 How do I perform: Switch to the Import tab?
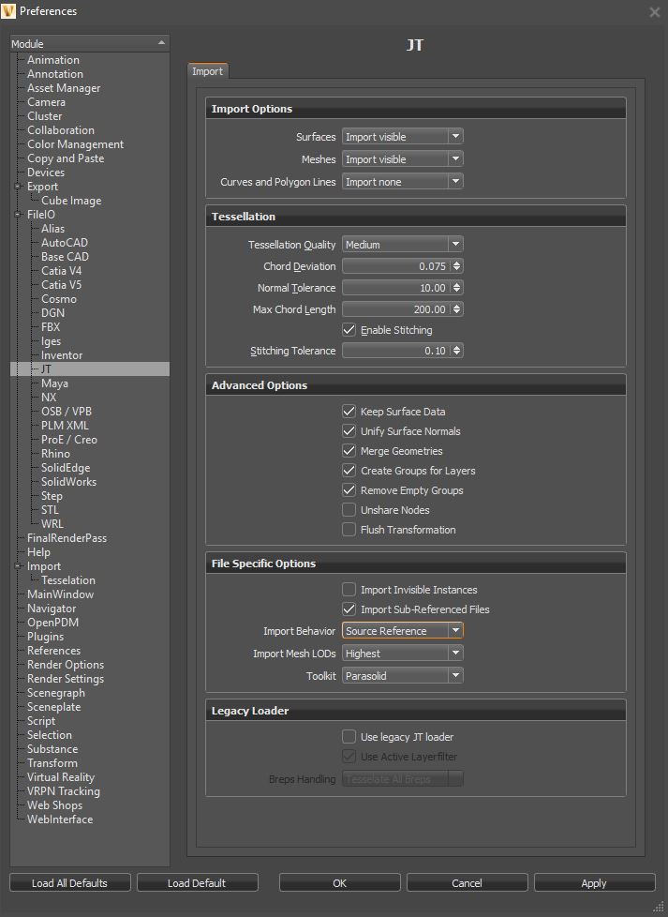coord(207,71)
